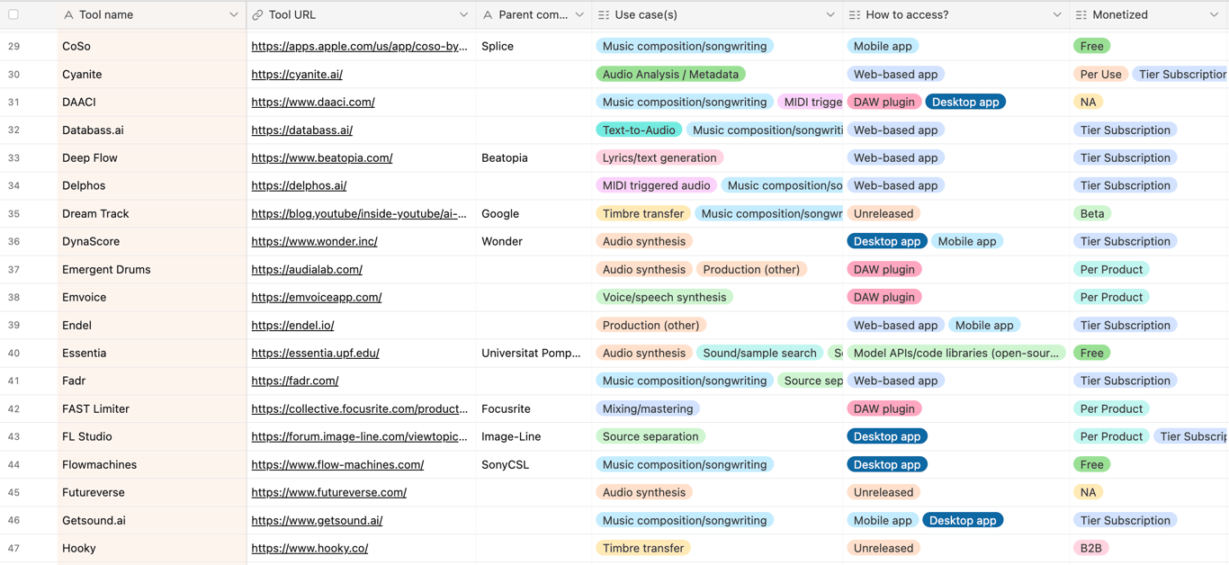Select the DAACI tool name cell
The width and height of the screenshot is (1229, 565).
coord(152,102)
